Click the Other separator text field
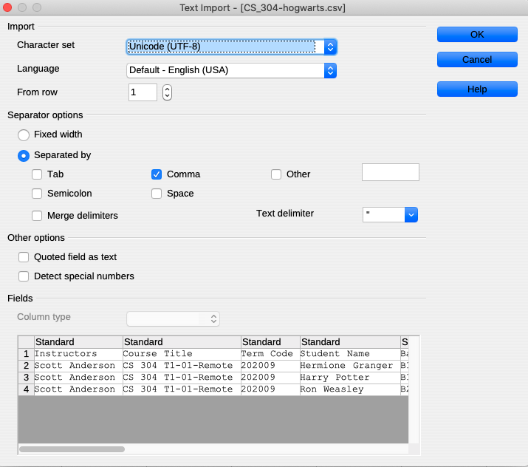This screenshot has height=467, width=528. click(390, 173)
